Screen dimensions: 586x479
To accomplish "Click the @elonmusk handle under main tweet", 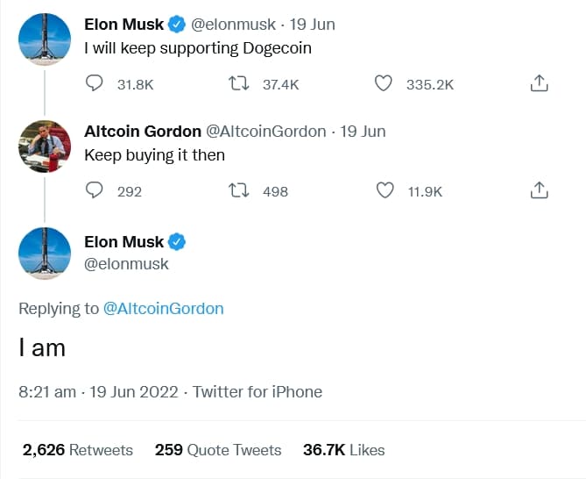I will 126,263.
